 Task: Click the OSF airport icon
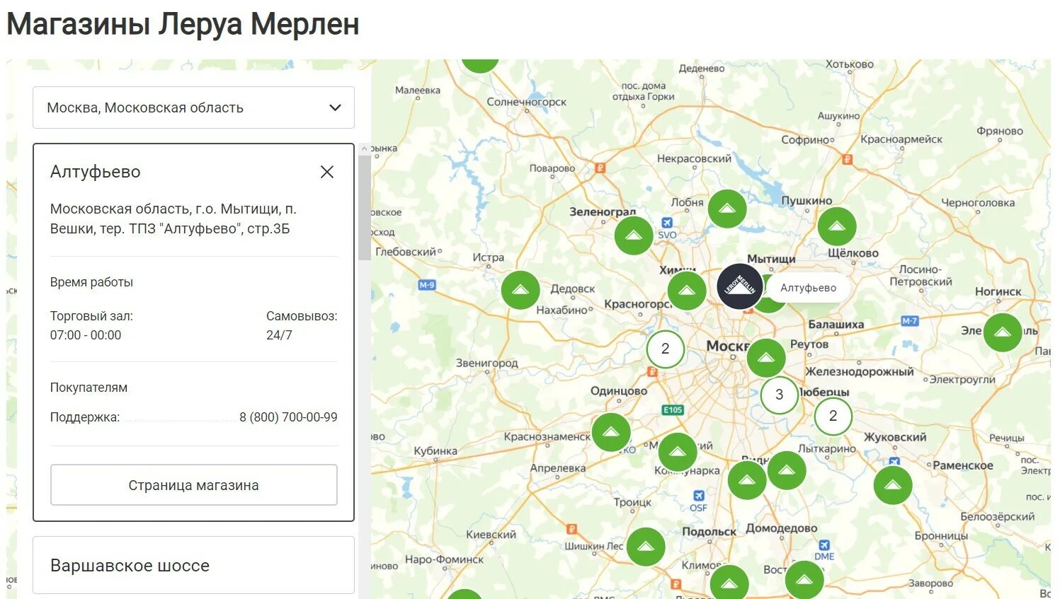coord(698,495)
